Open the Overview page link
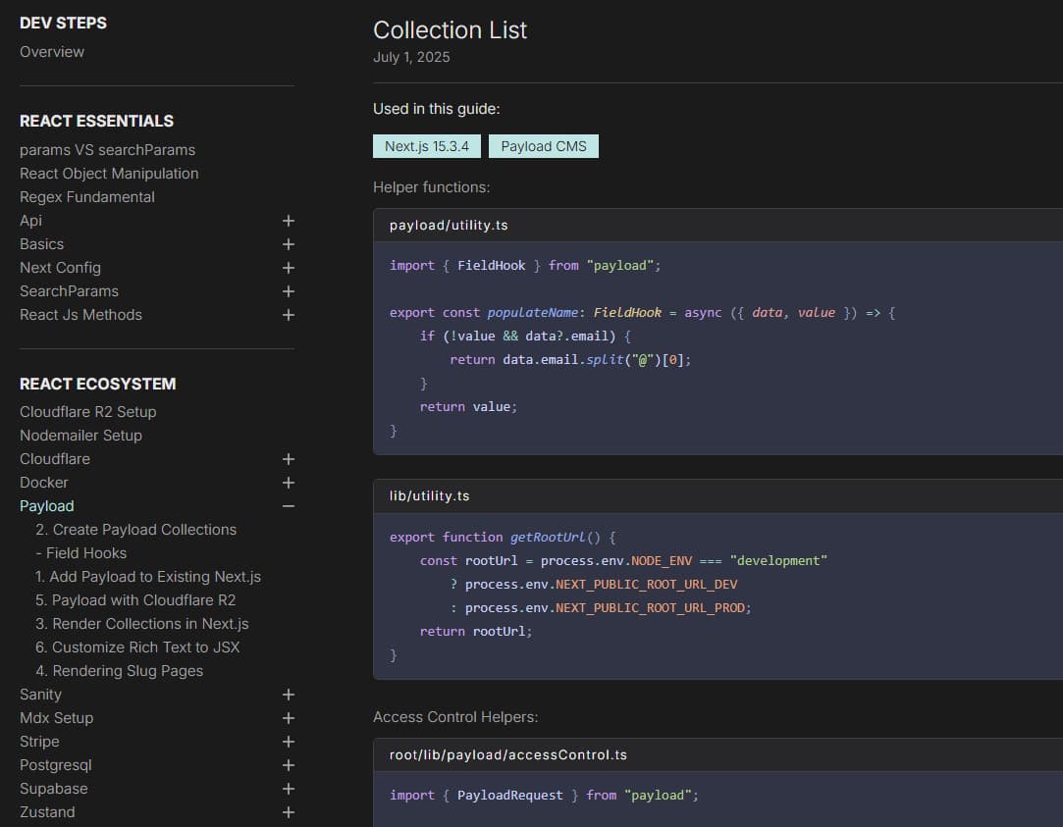Image resolution: width=1063 pixels, height=827 pixels. 52,52
